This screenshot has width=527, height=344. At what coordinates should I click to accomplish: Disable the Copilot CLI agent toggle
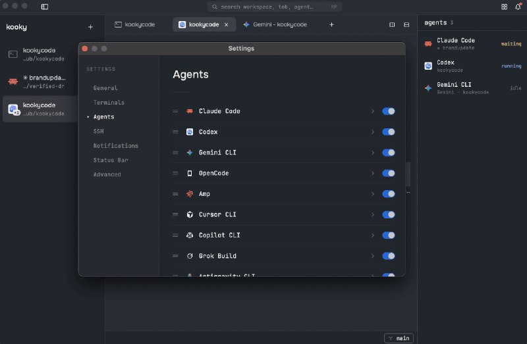[x=389, y=235]
